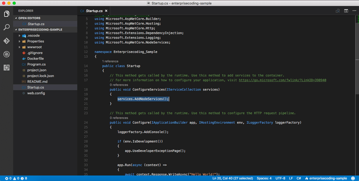
Task: Open the Extensions view in activity bar
Action: [x=6, y=68]
